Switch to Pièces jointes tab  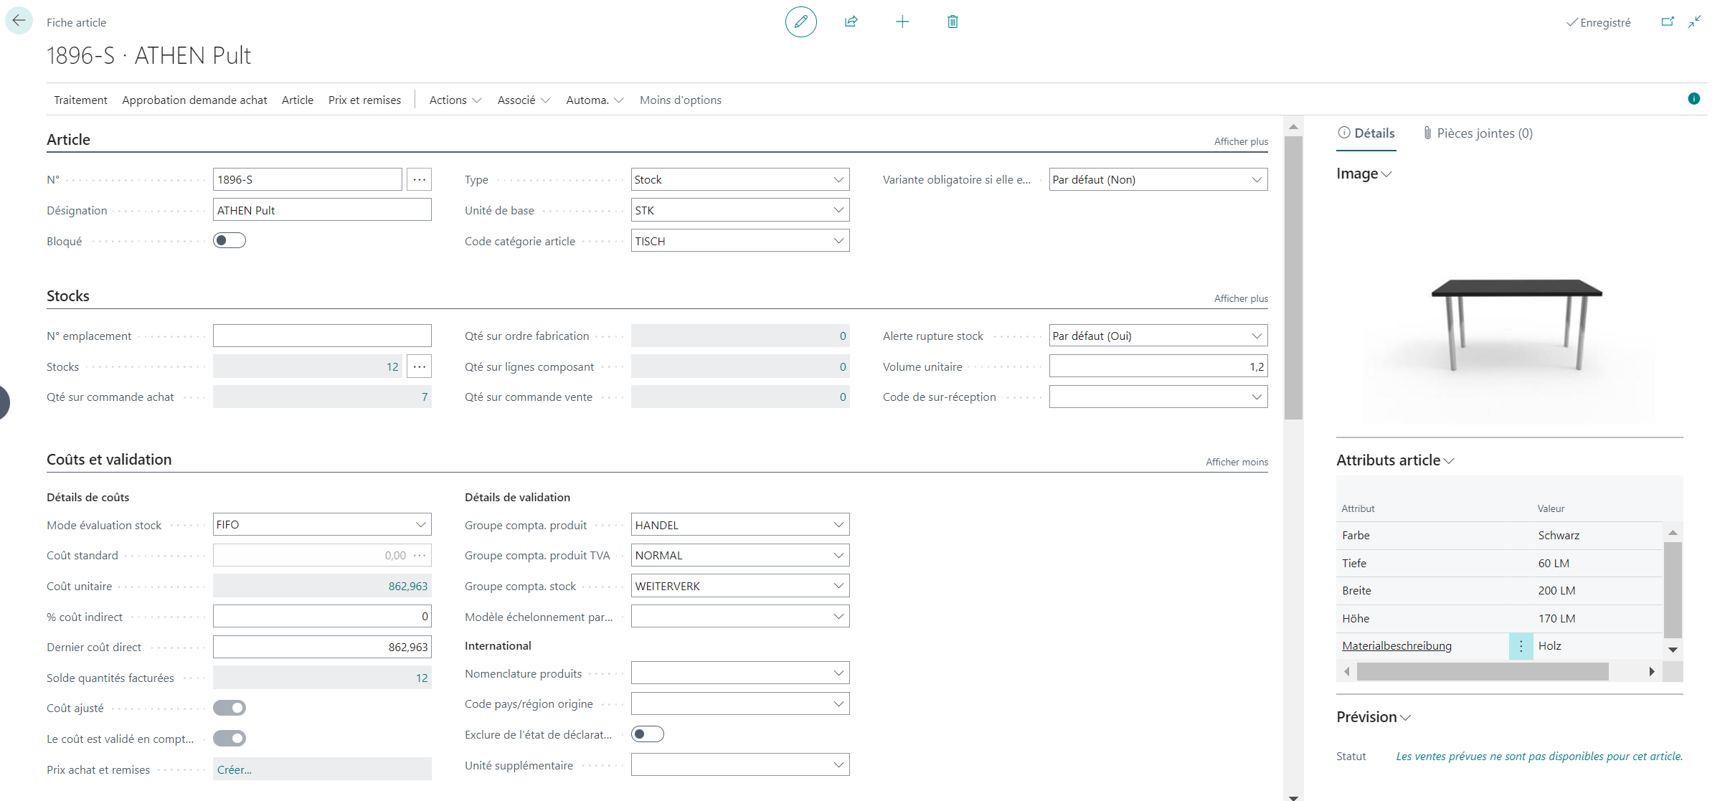click(x=1478, y=133)
